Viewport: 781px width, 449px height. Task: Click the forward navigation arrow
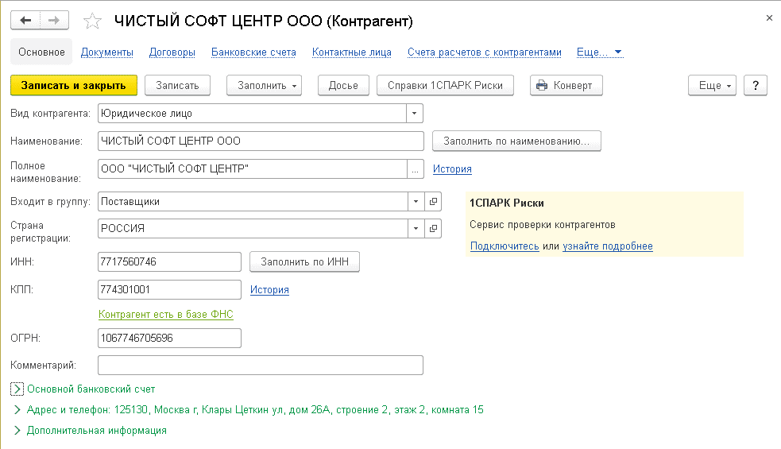point(54,21)
